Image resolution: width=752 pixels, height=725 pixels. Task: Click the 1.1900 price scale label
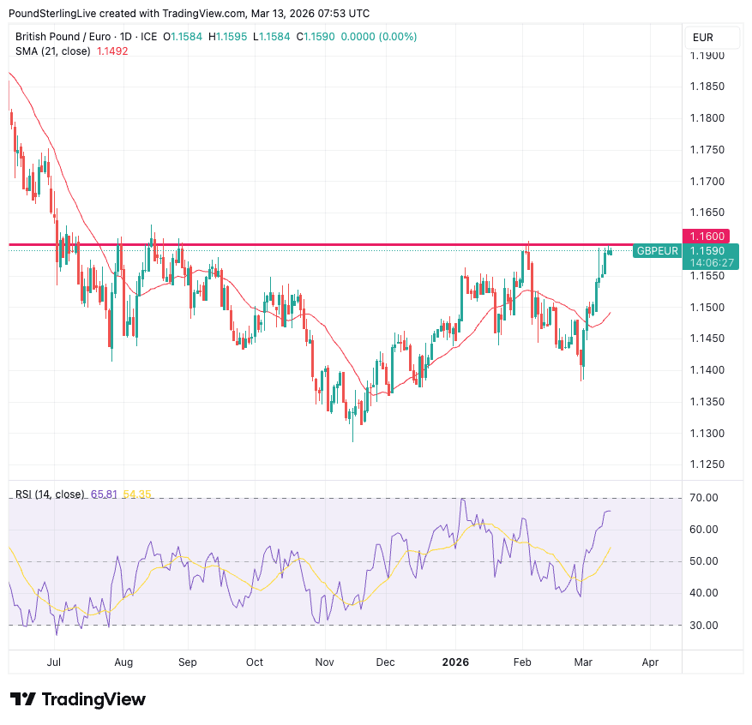[x=707, y=56]
